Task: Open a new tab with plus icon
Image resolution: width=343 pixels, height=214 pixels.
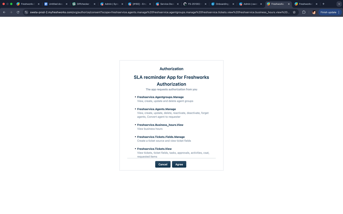Action: (324, 4)
